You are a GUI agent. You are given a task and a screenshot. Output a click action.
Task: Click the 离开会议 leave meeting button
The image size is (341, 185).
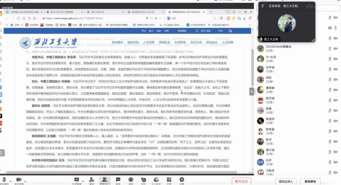(241, 182)
